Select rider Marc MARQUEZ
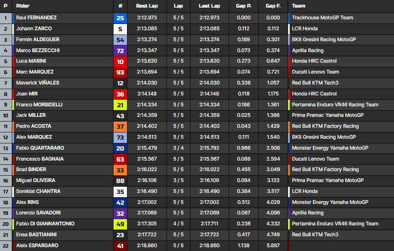This screenshot has width=394, height=251. tap(35, 72)
